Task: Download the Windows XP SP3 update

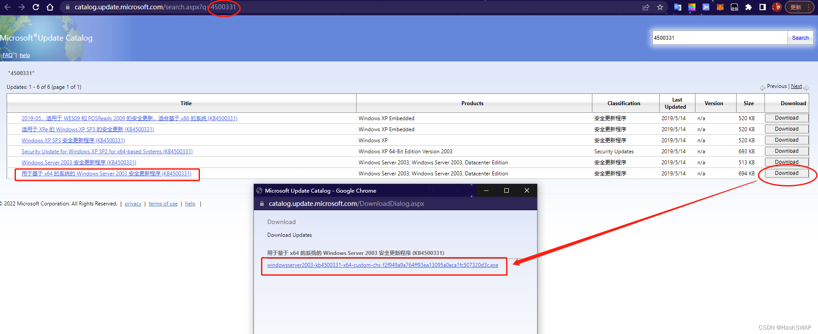Action: coord(787,140)
